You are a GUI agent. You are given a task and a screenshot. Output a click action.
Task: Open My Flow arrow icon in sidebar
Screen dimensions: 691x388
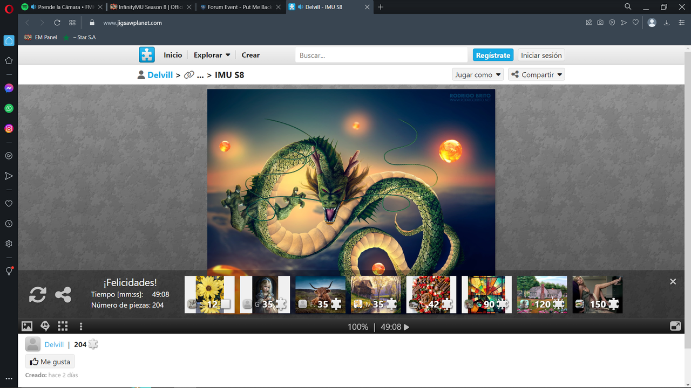point(9,176)
